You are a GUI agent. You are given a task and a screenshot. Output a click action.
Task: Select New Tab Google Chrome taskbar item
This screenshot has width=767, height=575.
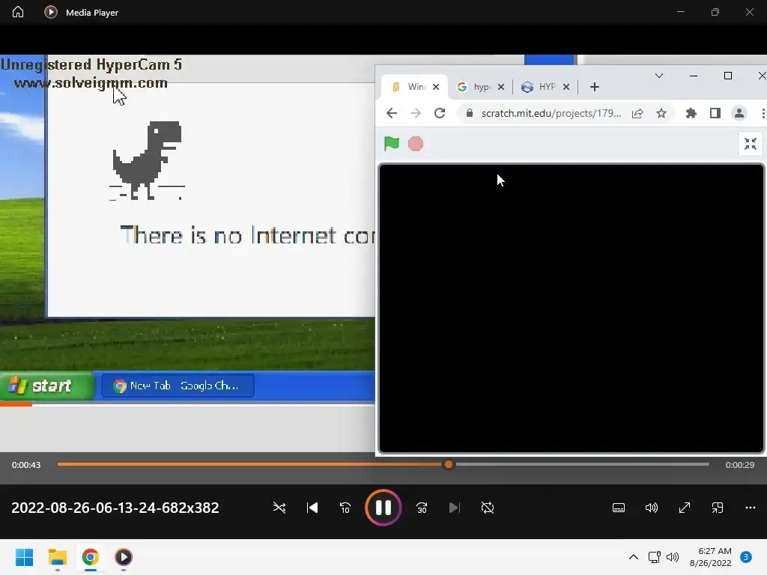point(178,386)
